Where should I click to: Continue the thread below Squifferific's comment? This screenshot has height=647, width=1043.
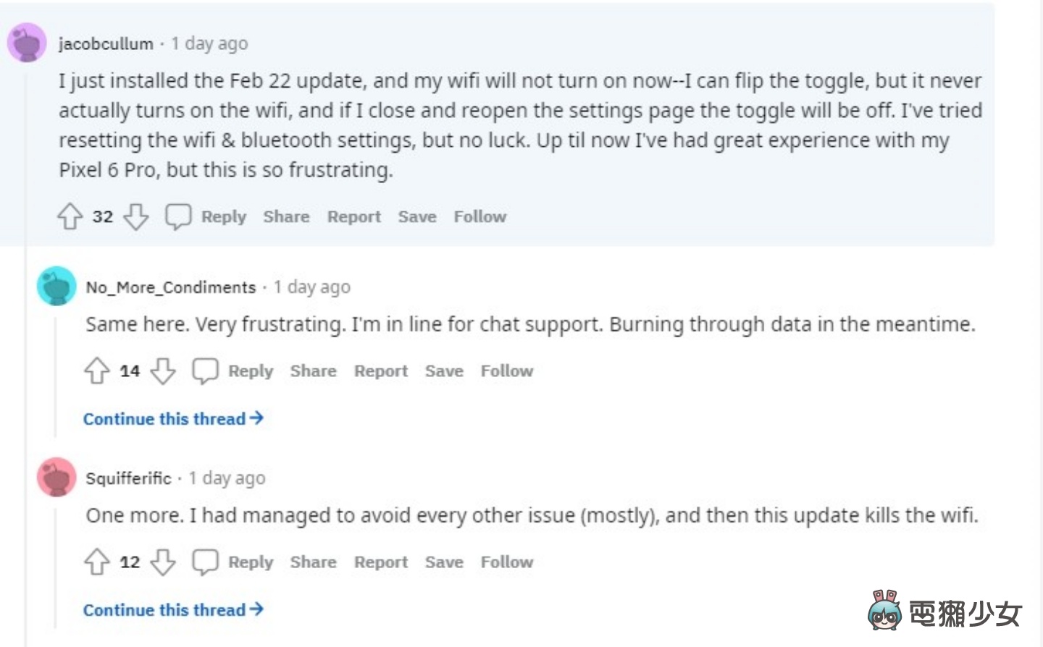click(x=173, y=609)
